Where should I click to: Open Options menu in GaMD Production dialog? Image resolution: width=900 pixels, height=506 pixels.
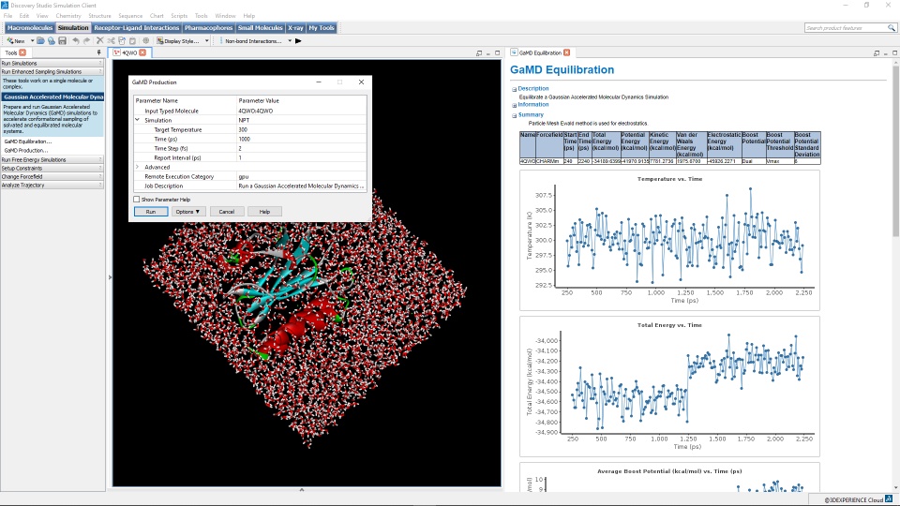[188, 212]
